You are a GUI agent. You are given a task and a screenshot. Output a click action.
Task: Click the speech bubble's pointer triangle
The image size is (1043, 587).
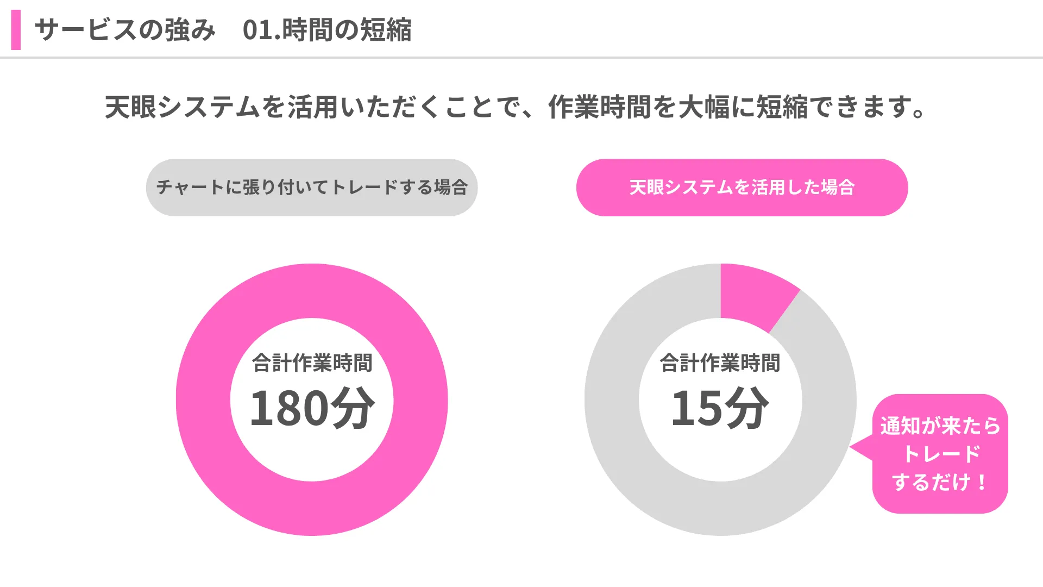[x=862, y=448]
